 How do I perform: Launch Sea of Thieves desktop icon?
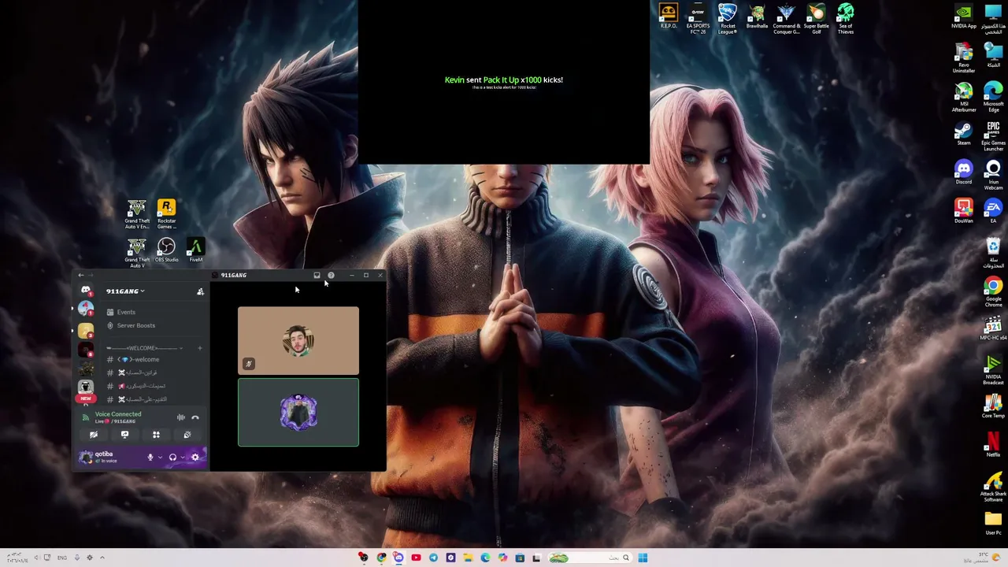(x=846, y=19)
